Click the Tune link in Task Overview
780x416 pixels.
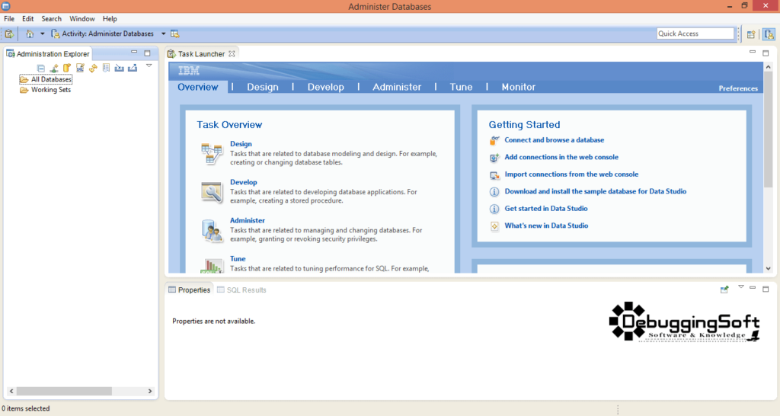(238, 259)
